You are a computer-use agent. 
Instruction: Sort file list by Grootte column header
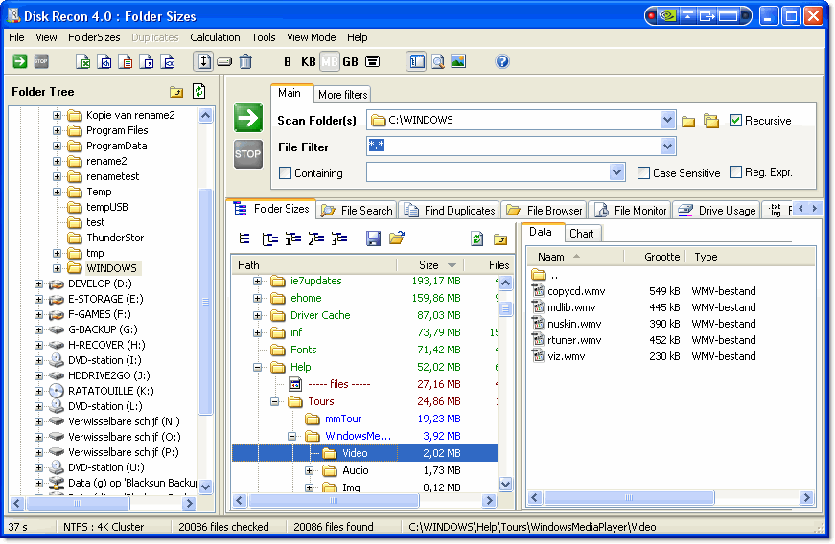pos(655,258)
